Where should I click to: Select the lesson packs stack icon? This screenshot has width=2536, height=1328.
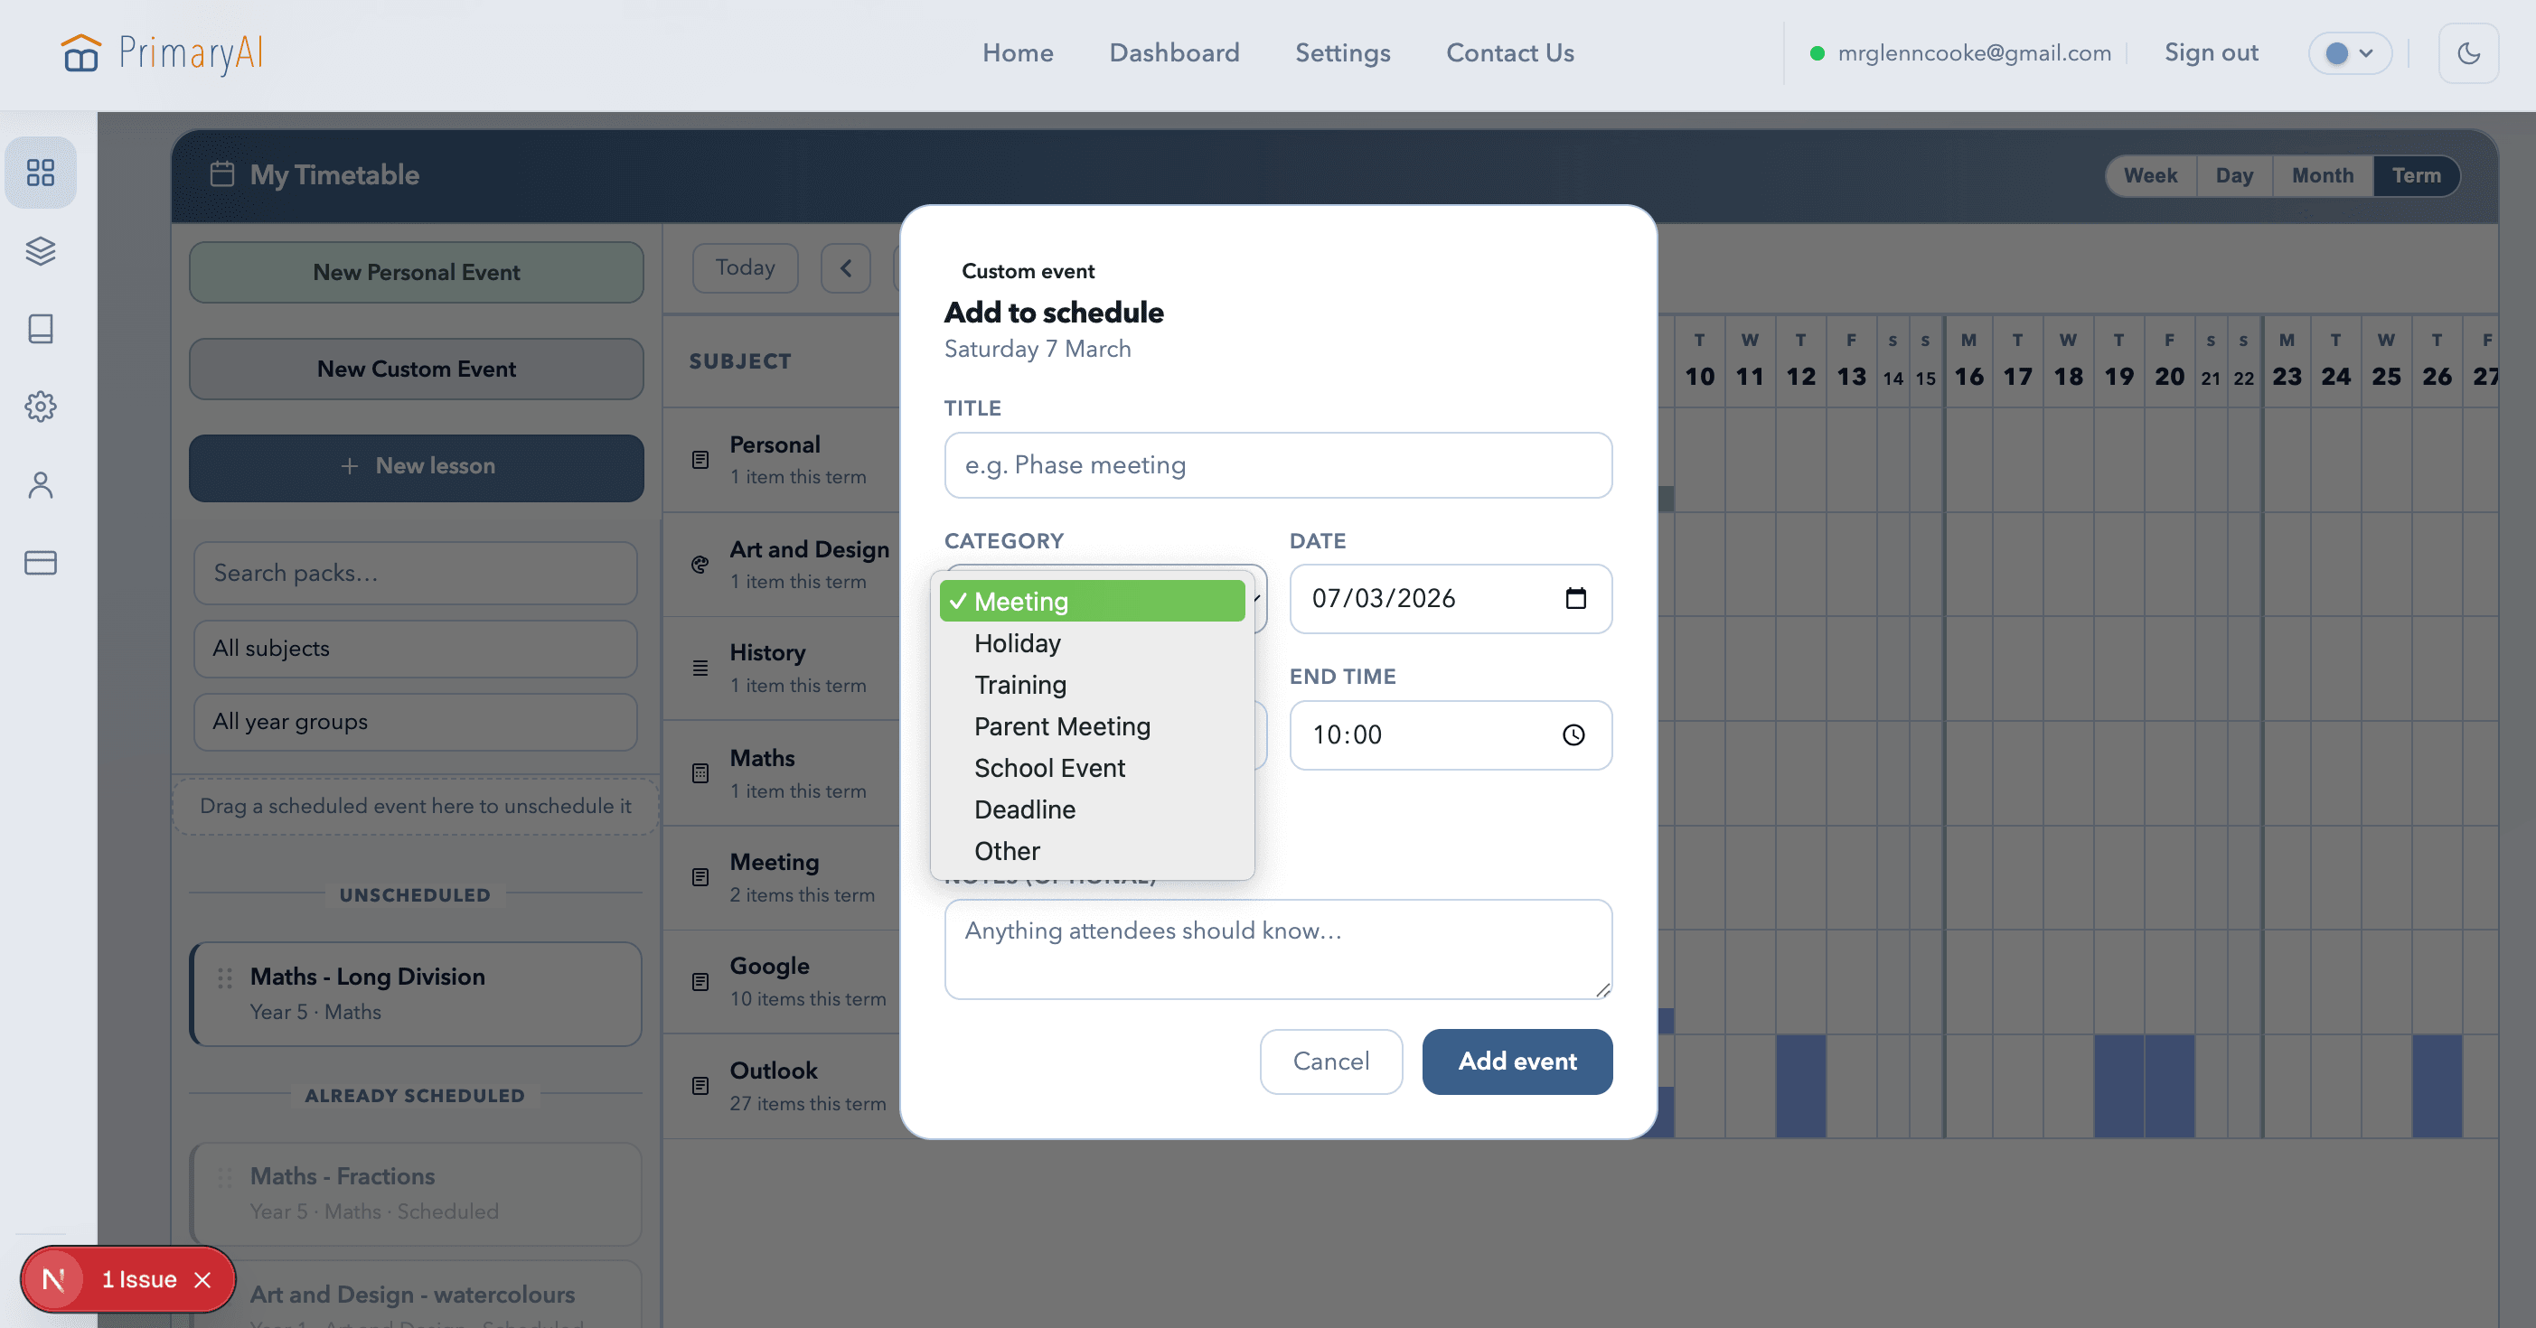tap(41, 251)
